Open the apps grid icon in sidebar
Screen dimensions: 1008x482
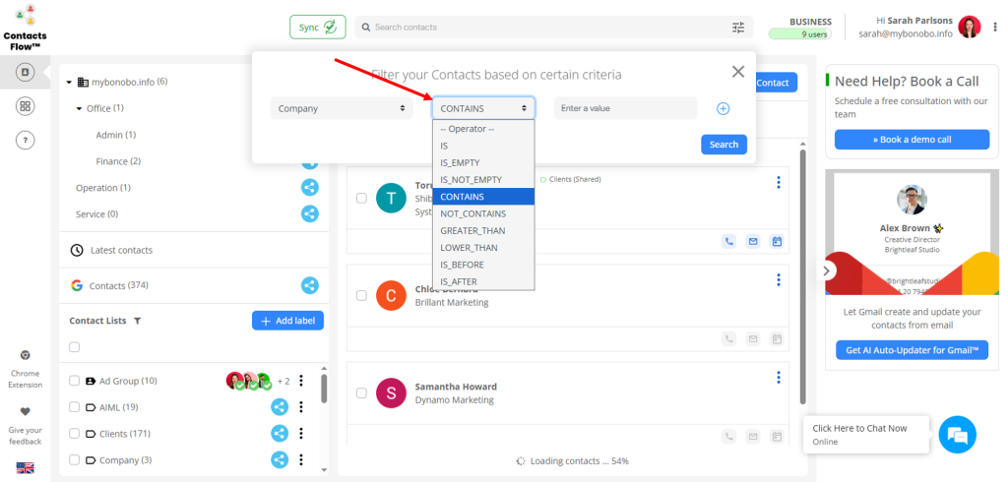tap(26, 106)
